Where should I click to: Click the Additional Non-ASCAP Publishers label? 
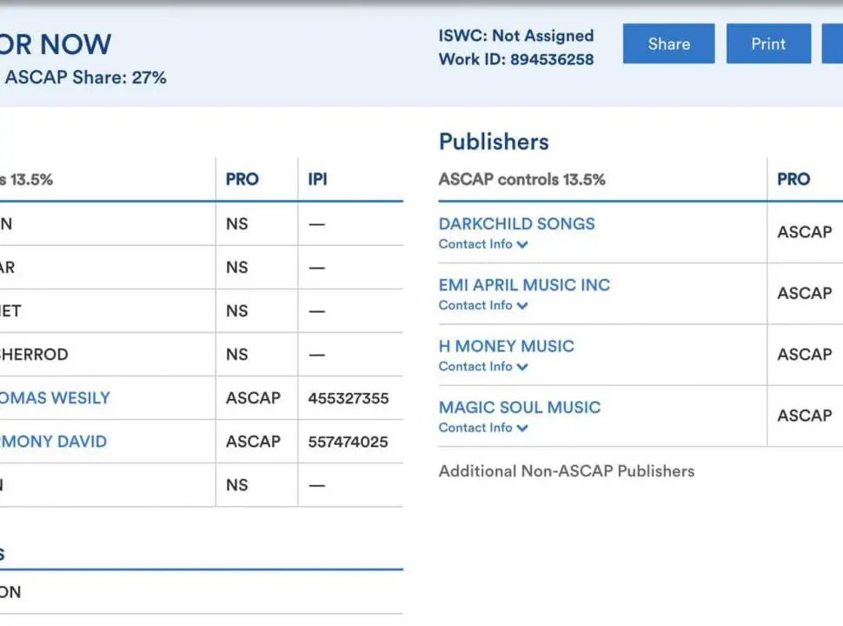pos(566,471)
